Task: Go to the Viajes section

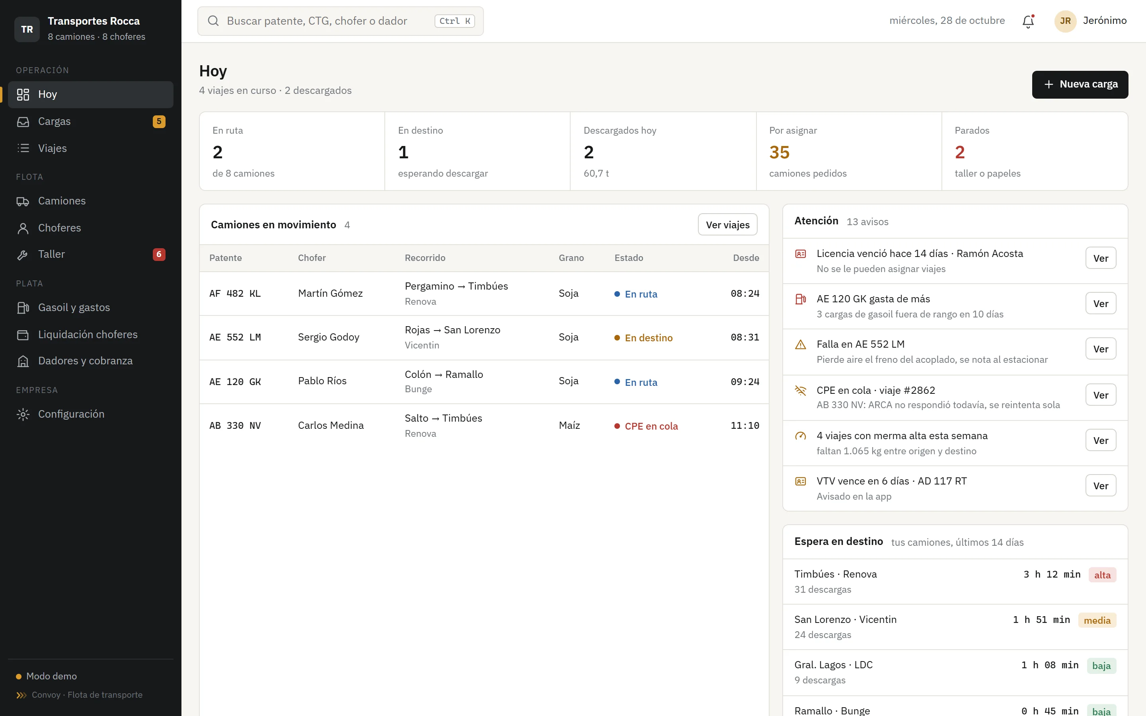Action: tap(90, 148)
